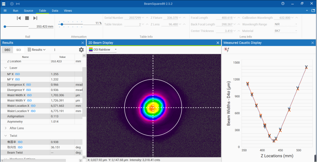
Task: Click the Results list scroll-up arrow
Action: click(84, 56)
